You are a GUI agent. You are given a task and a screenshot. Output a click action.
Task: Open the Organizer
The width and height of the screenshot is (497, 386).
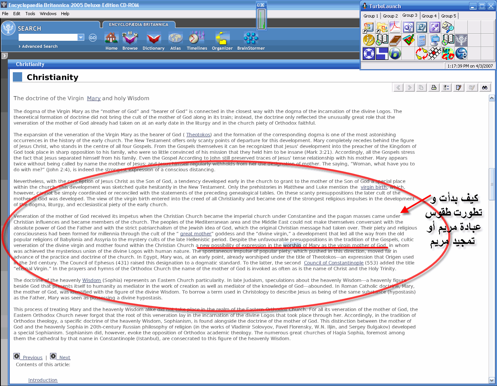tap(222, 41)
